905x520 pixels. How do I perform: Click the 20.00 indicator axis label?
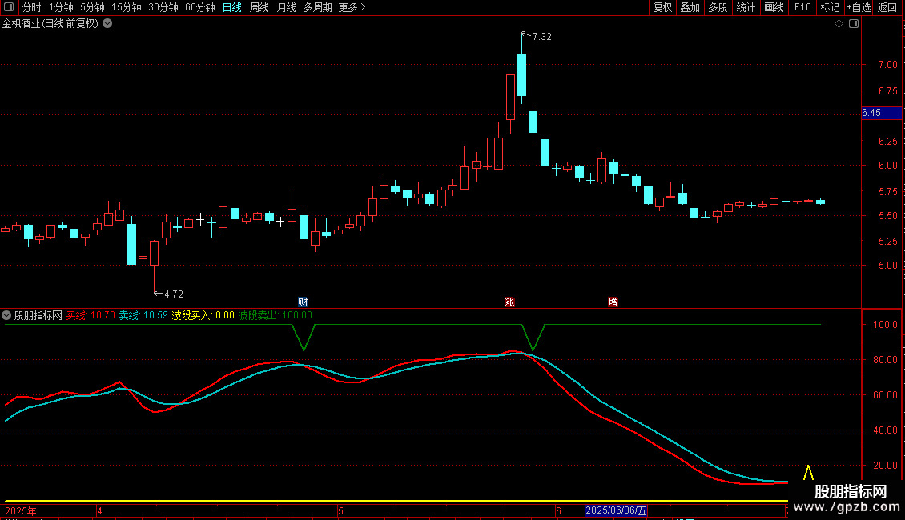click(885, 466)
